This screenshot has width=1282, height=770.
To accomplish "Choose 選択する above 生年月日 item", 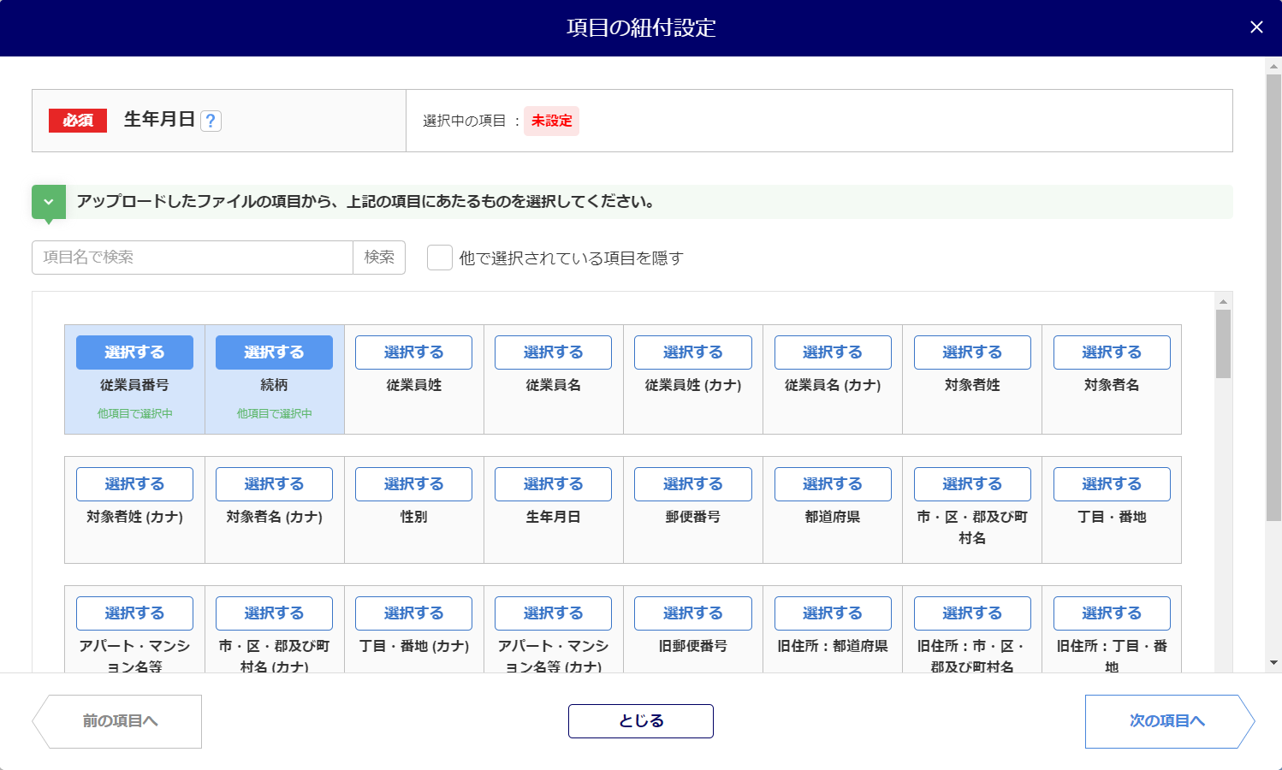I will click(x=553, y=484).
